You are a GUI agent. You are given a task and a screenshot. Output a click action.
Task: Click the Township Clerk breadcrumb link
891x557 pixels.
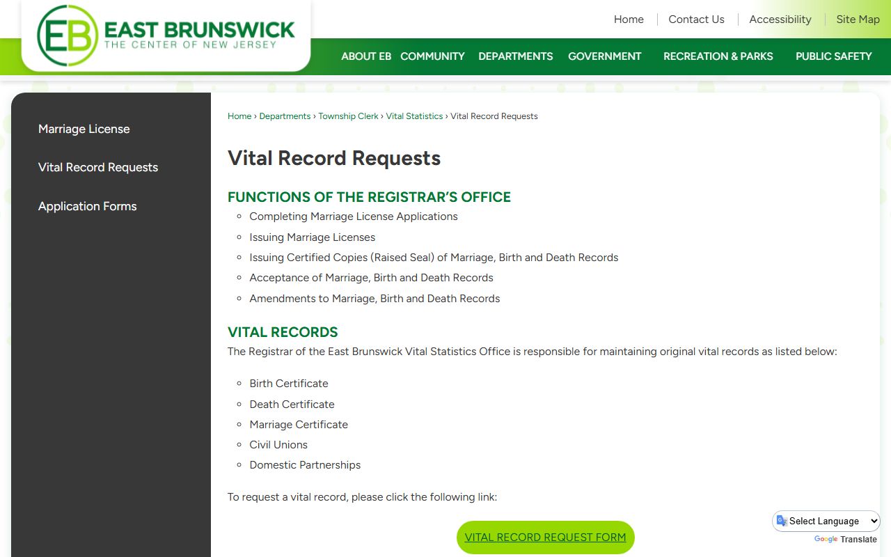click(348, 116)
